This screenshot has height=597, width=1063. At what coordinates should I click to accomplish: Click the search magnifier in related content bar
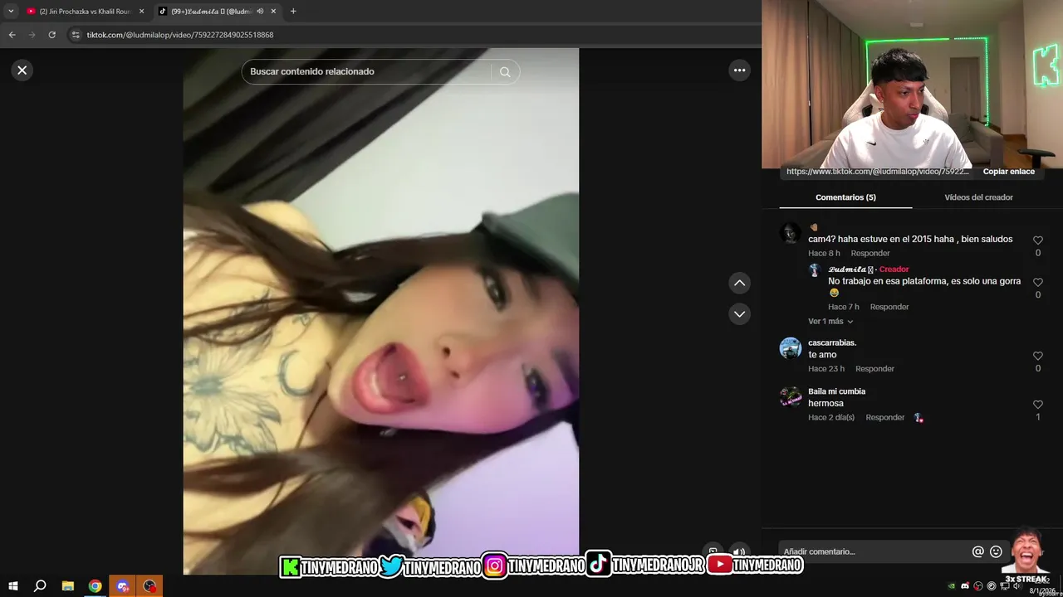tap(505, 72)
